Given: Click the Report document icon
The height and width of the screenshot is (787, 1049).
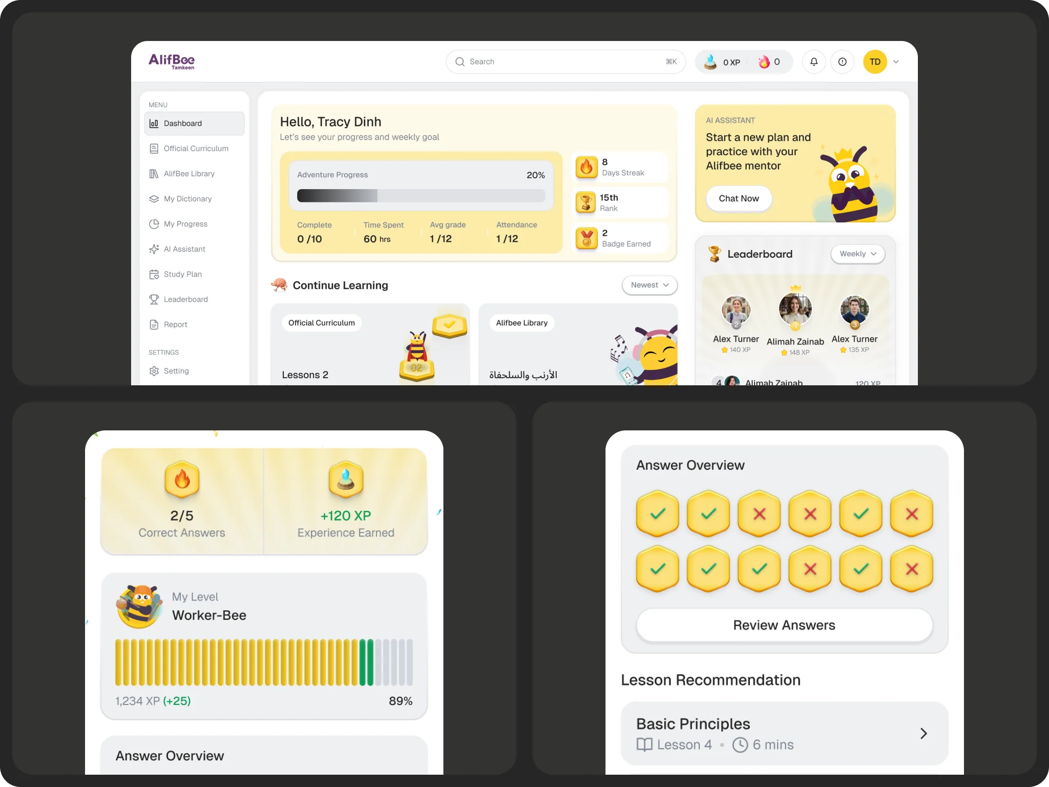Looking at the screenshot, I should (x=154, y=324).
